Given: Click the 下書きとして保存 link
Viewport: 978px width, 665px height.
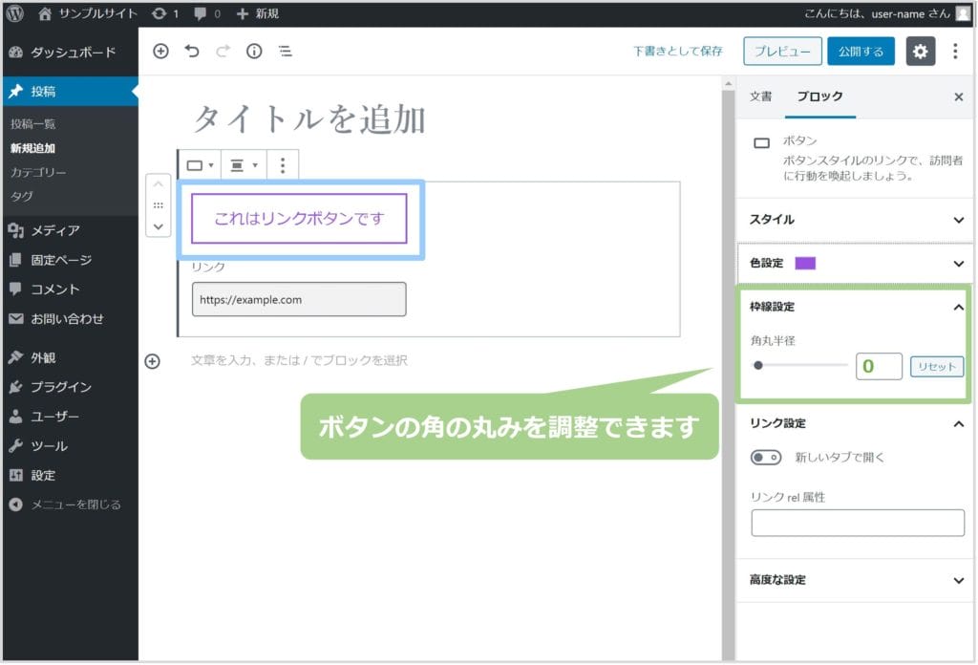Looking at the screenshot, I should point(678,52).
